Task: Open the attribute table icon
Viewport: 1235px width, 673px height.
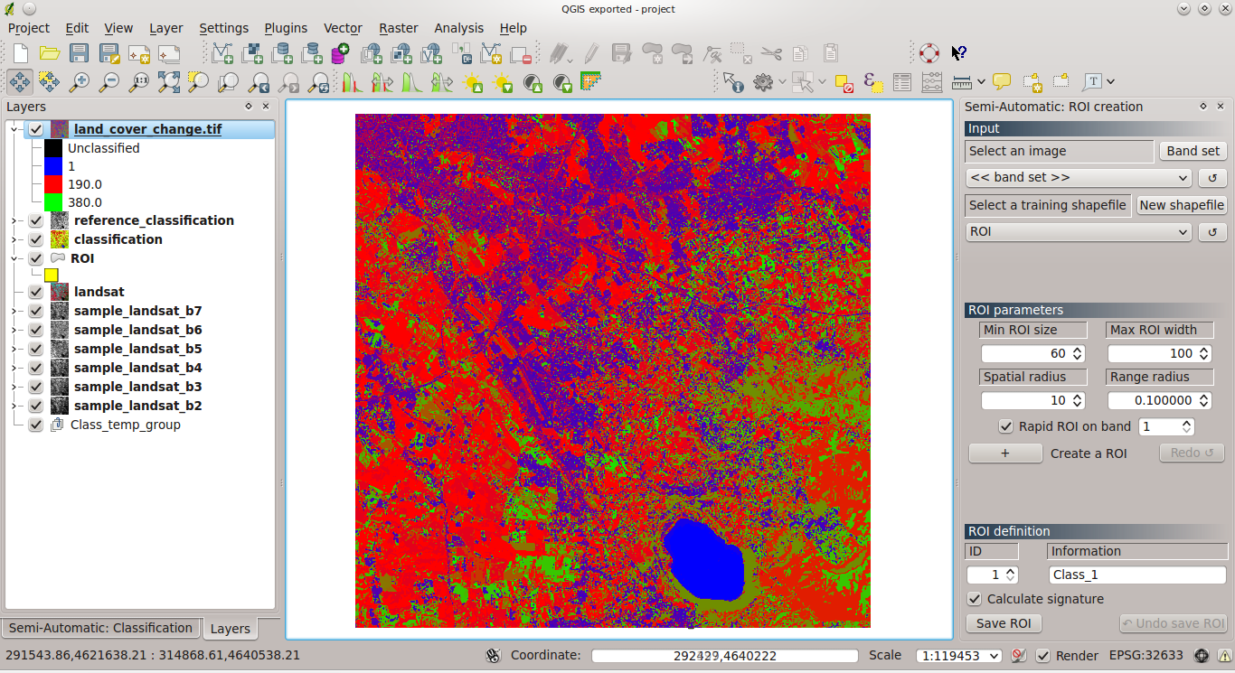Action: pos(901,81)
